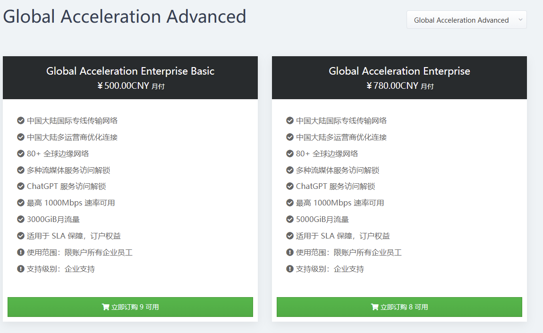Click the check icon beside 多种流媒体服务访问解锁 in the Enterprise Basic card
Viewport: 543px width, 333px height.
pyautogui.click(x=20, y=170)
